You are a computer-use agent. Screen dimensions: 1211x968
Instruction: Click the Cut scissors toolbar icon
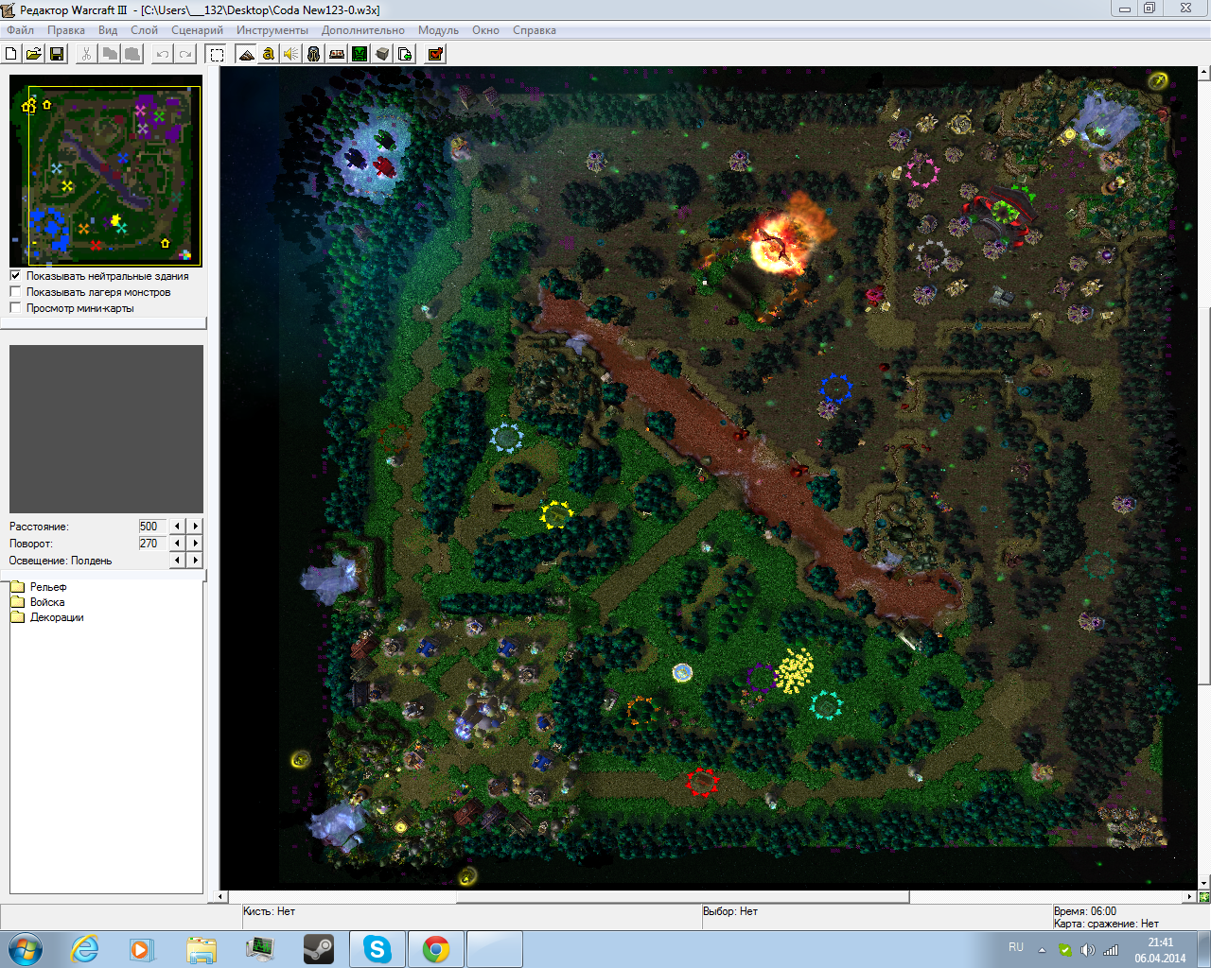[x=87, y=54]
